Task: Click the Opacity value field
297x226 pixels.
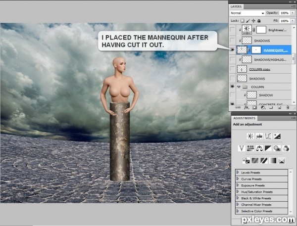Action: [285, 13]
